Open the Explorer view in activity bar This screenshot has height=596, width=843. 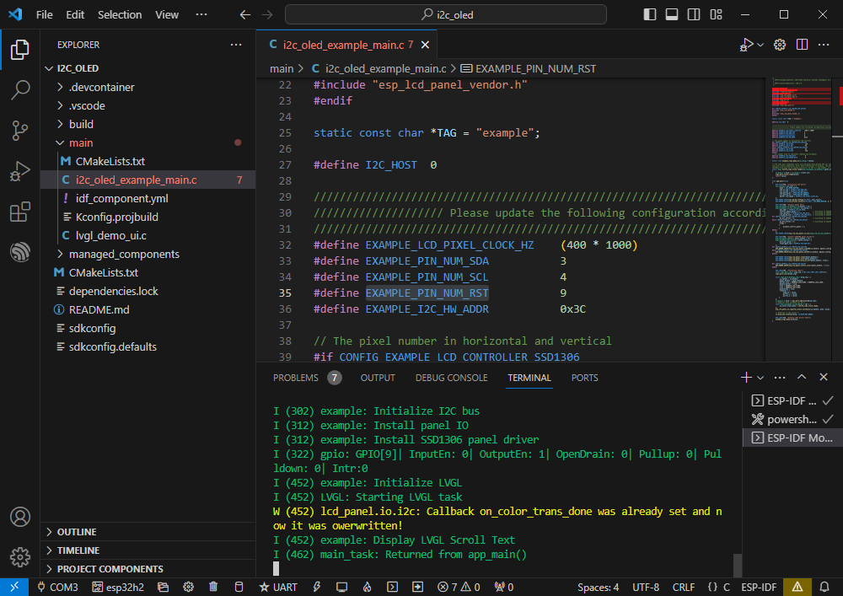pos(20,50)
